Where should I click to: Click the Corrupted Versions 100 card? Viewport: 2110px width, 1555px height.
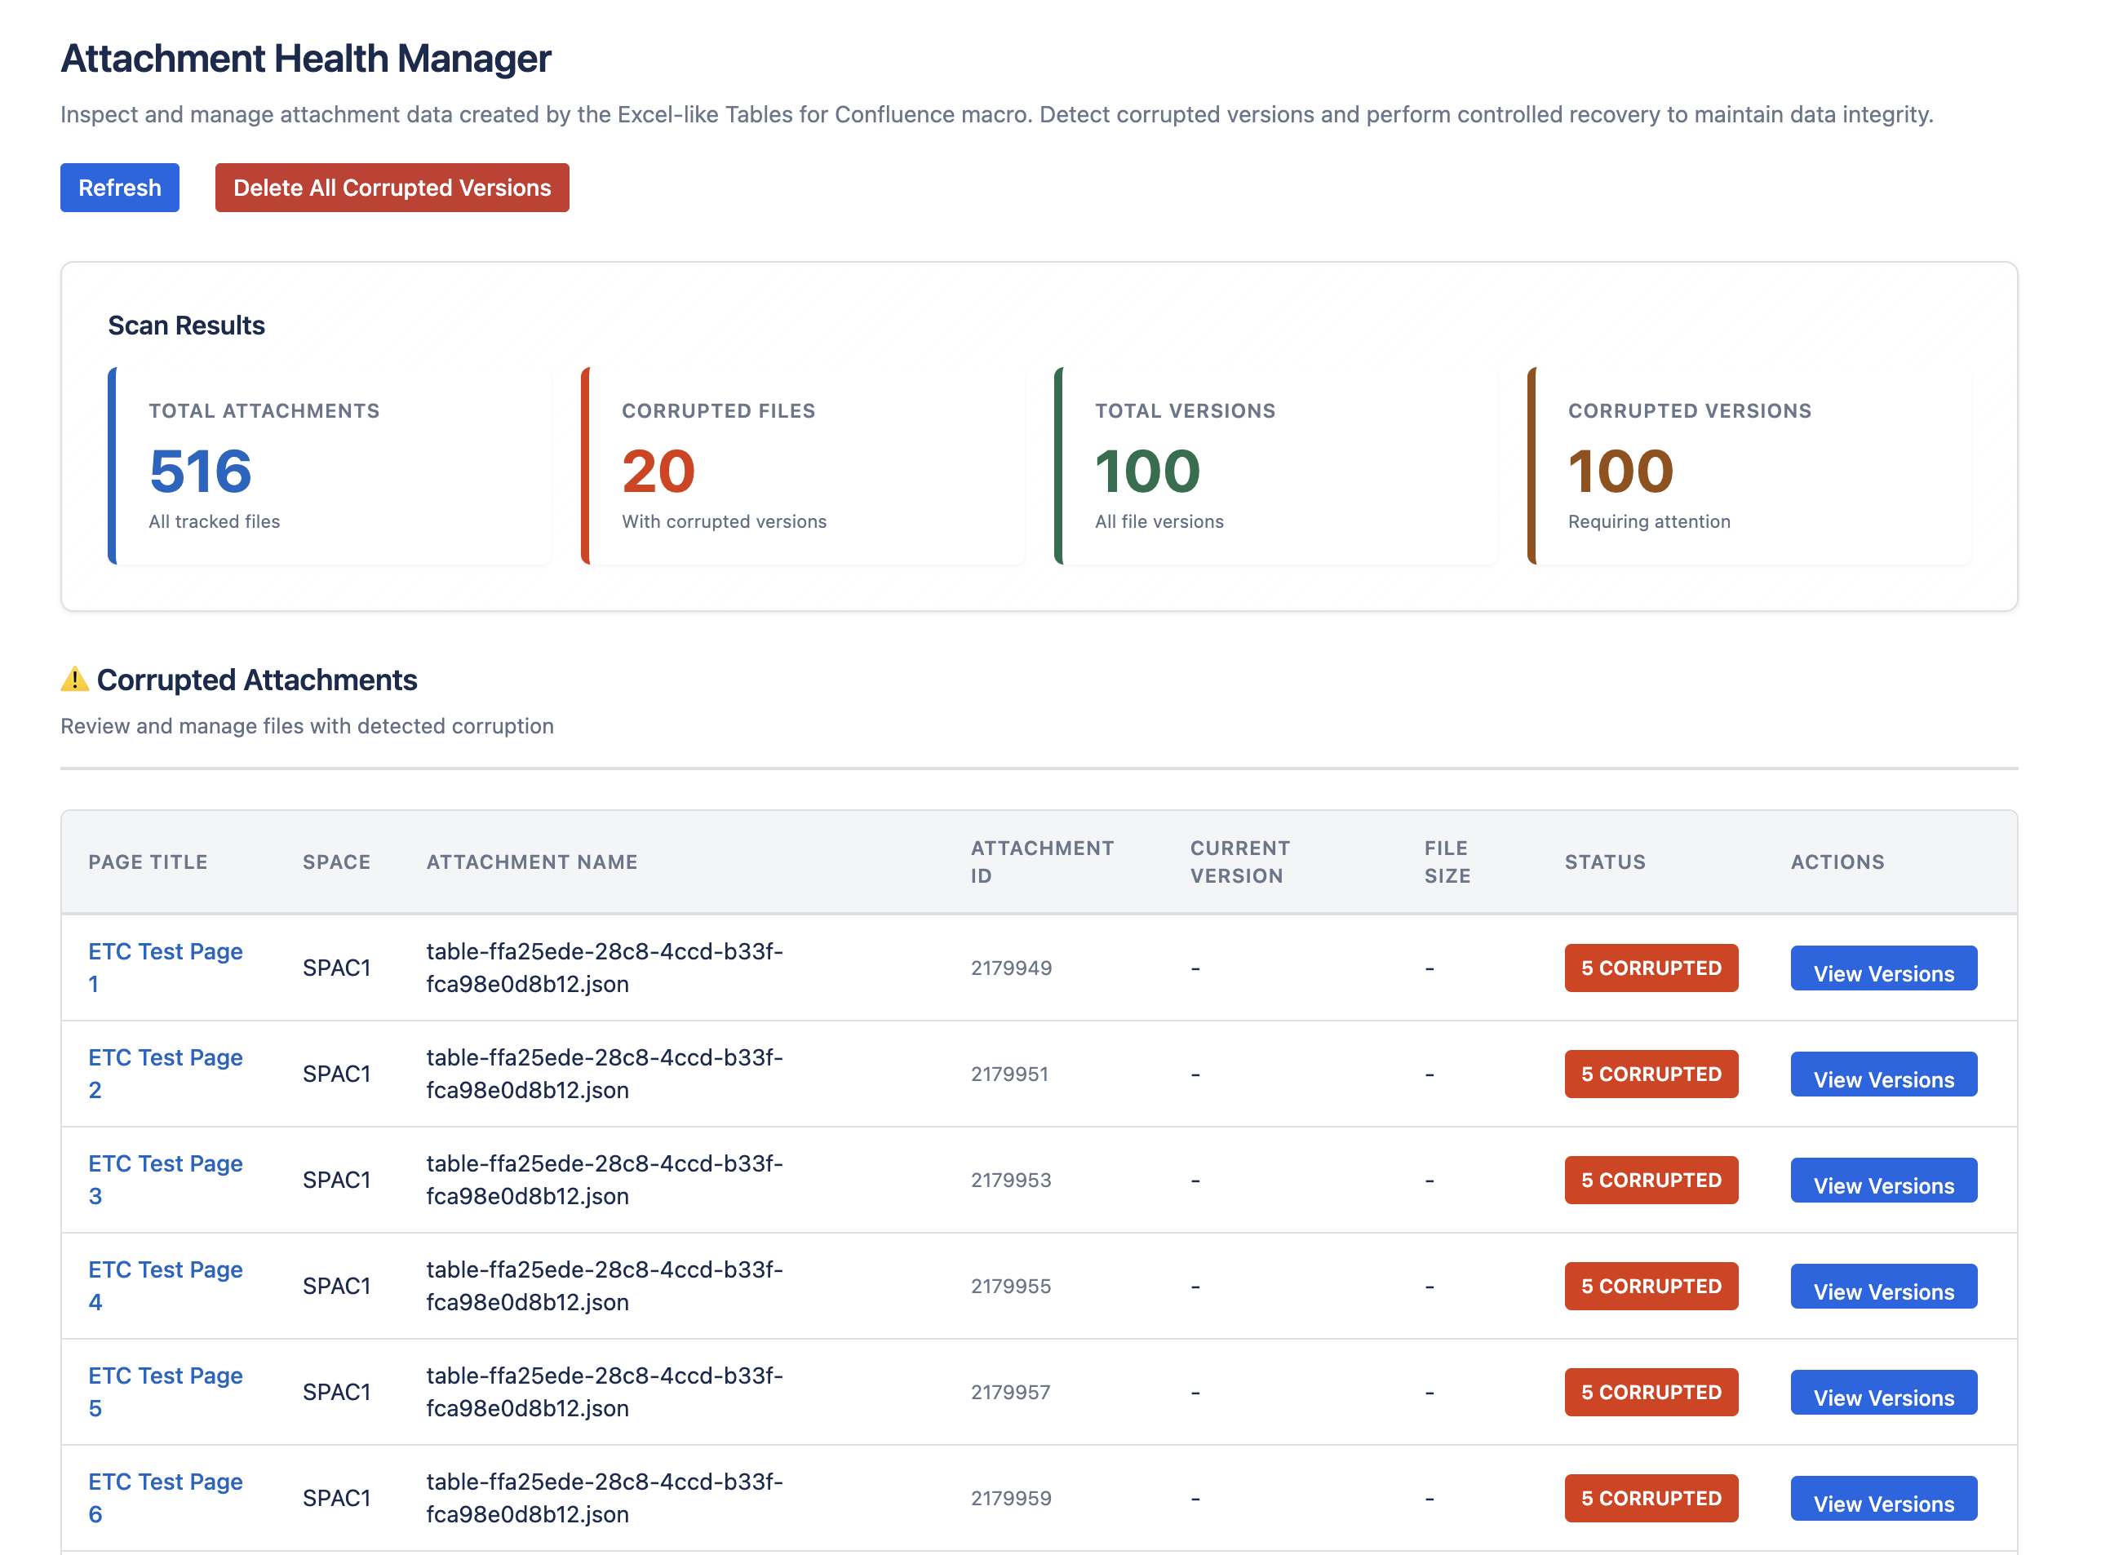[1748, 466]
